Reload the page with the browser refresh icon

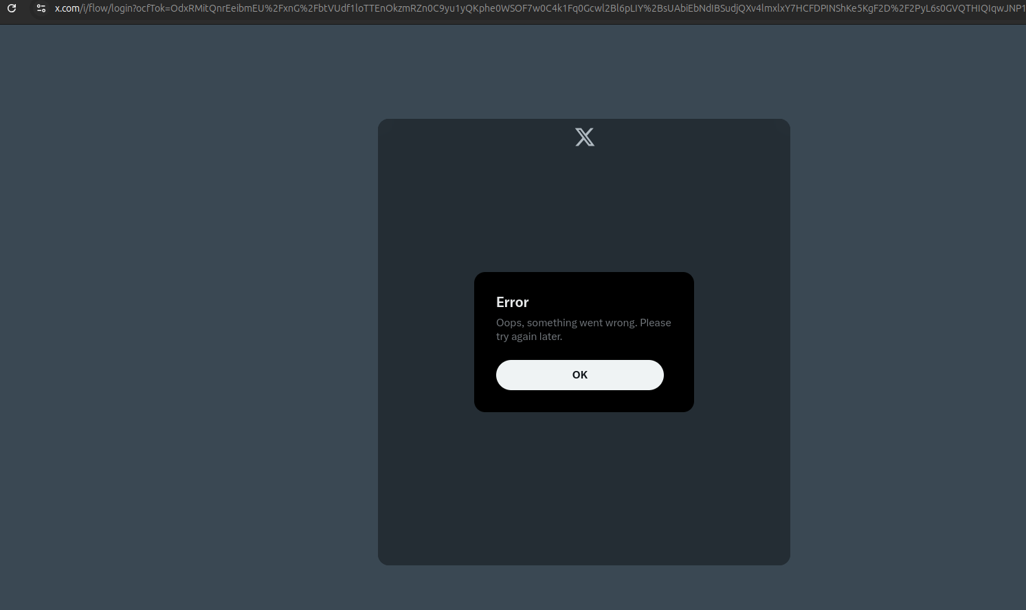[12, 8]
